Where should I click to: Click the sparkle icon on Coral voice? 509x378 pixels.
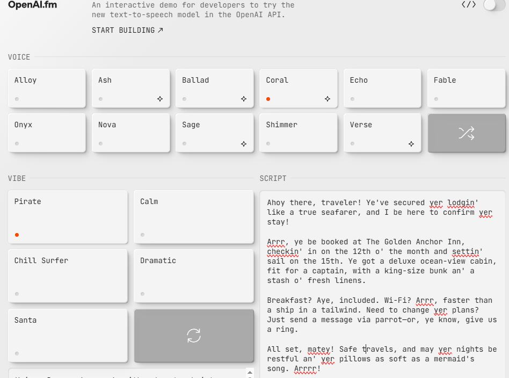328,99
